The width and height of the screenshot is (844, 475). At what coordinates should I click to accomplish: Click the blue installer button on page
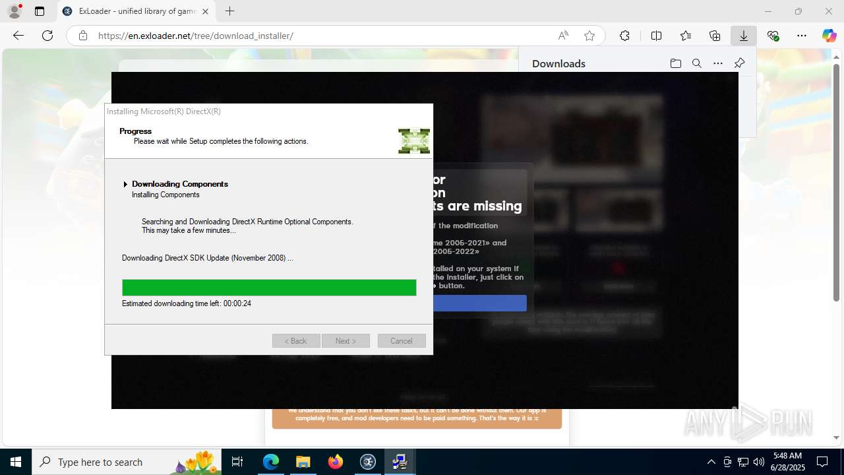pyautogui.click(x=480, y=303)
